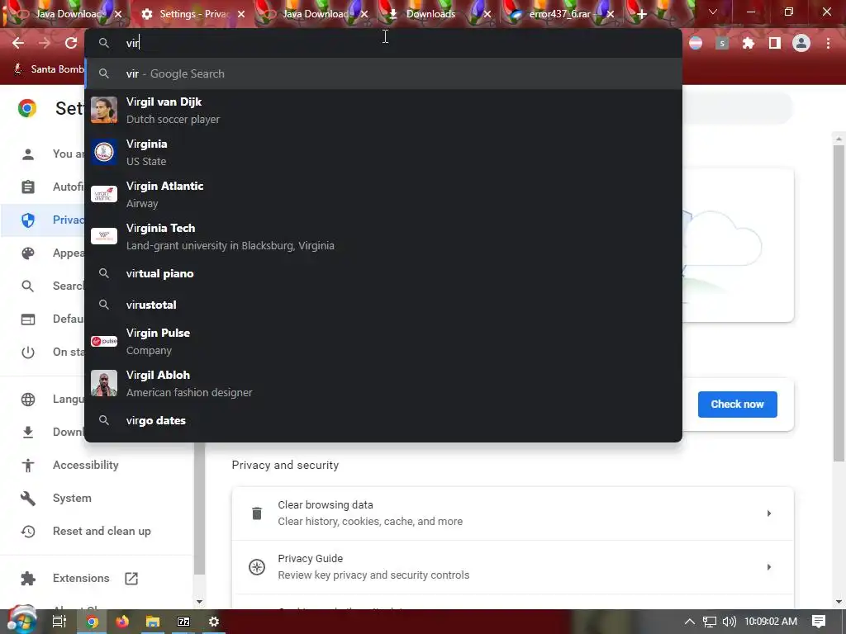Image resolution: width=846 pixels, height=634 pixels.
Task: Select 'vir - Google Search' suggestion
Action: [383, 73]
